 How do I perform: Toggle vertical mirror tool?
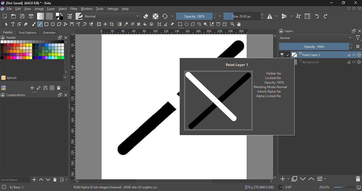click(x=284, y=16)
